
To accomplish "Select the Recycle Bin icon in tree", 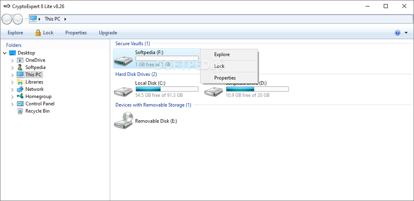I will click(x=20, y=111).
